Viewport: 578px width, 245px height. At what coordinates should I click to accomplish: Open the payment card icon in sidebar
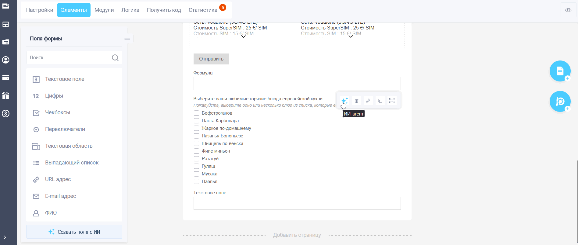click(x=5, y=78)
